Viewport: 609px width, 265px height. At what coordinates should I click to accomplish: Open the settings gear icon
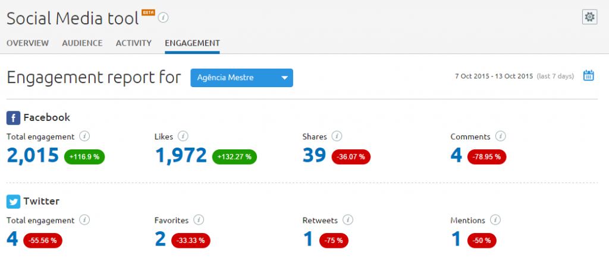[x=589, y=17]
